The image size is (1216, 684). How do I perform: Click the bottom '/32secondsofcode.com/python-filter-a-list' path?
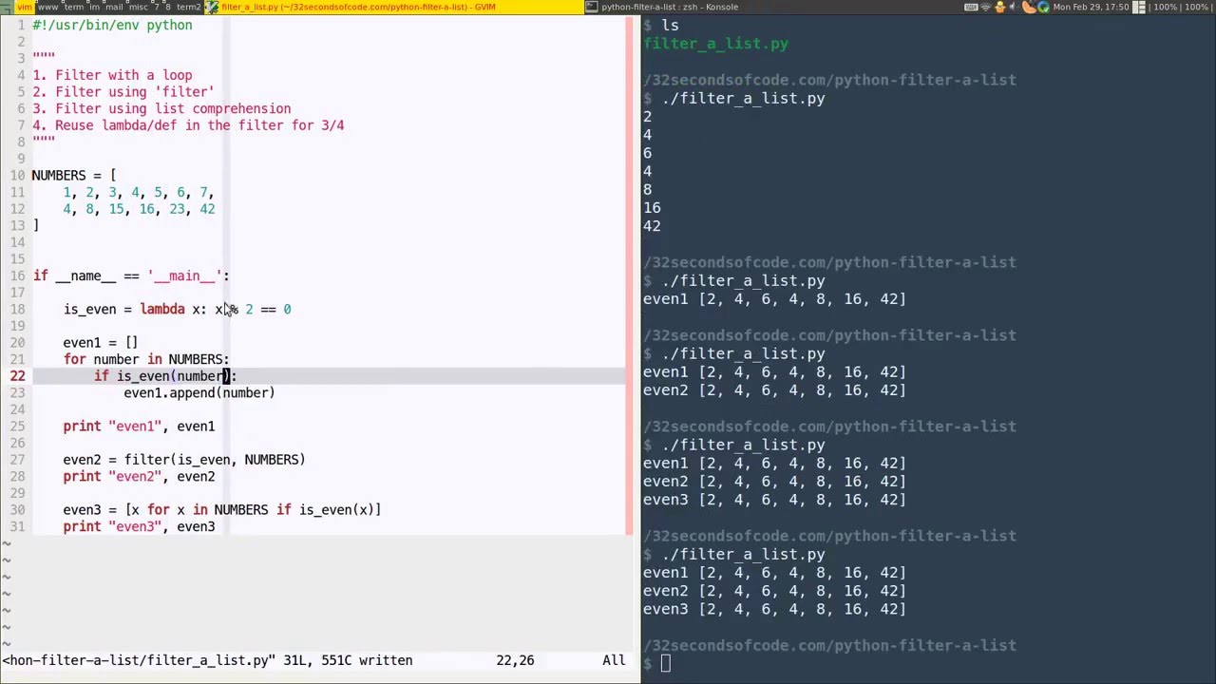tap(829, 646)
